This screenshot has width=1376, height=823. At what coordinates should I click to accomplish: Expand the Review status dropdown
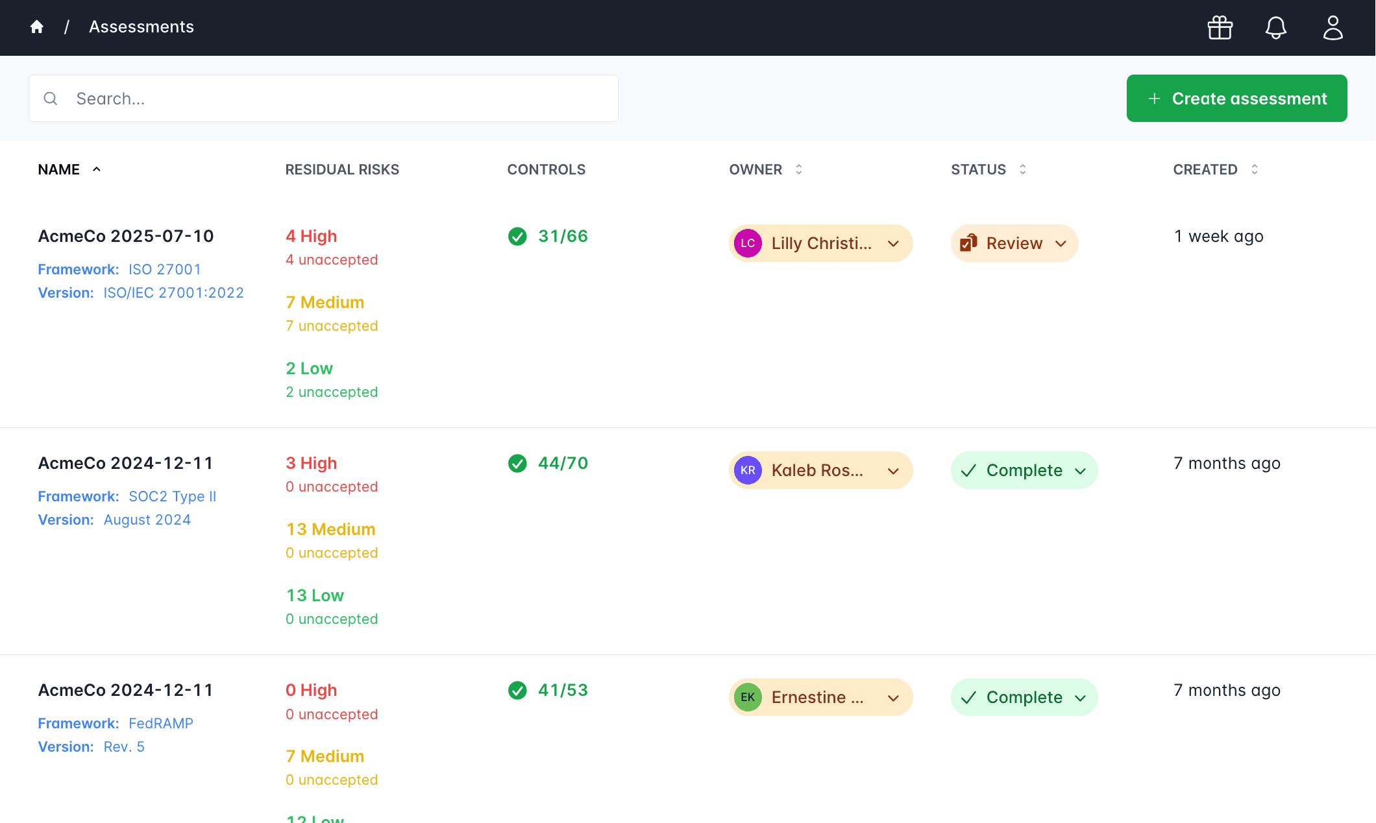(1061, 244)
